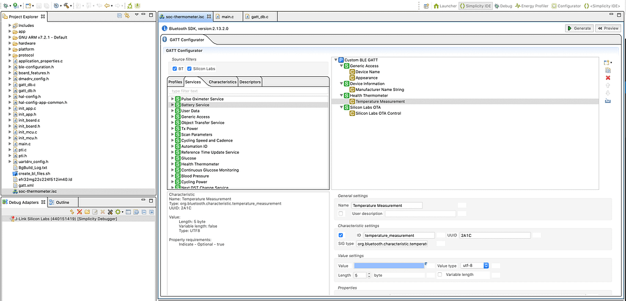The width and height of the screenshot is (626, 301).
Task: Collapse the Generic Access node in GATT tree
Action: tap(341, 66)
